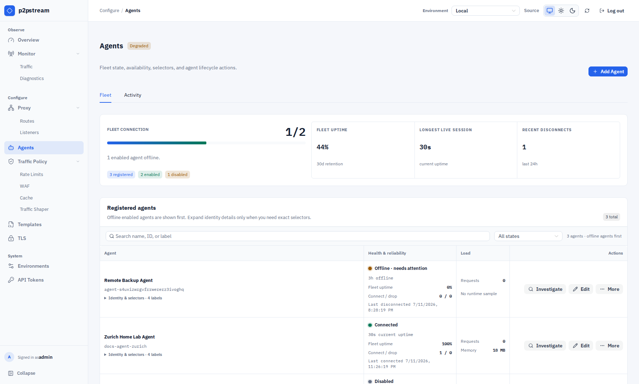The height and width of the screenshot is (384, 639).
Task: Collapse the Traffic Policy section chevron
Action: (x=78, y=161)
